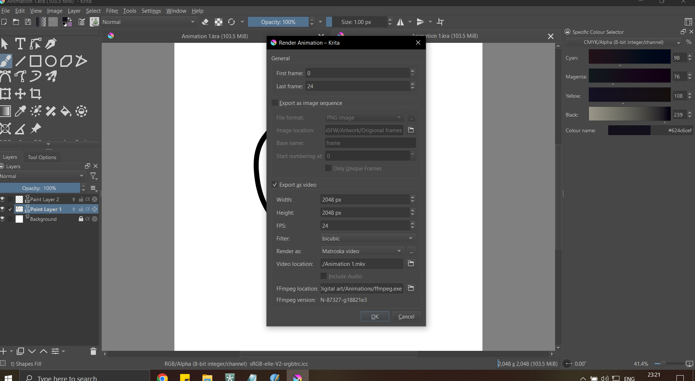695x381 pixels.
Task: Hide Paint Layer 2 visibility
Action: 3,199
